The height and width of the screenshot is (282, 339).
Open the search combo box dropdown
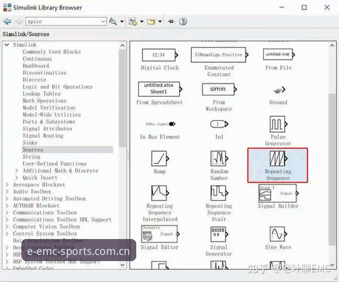pos(103,21)
